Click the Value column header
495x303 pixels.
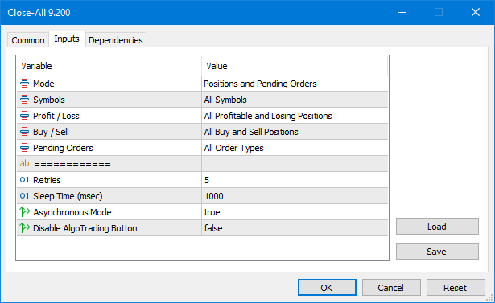pos(295,66)
